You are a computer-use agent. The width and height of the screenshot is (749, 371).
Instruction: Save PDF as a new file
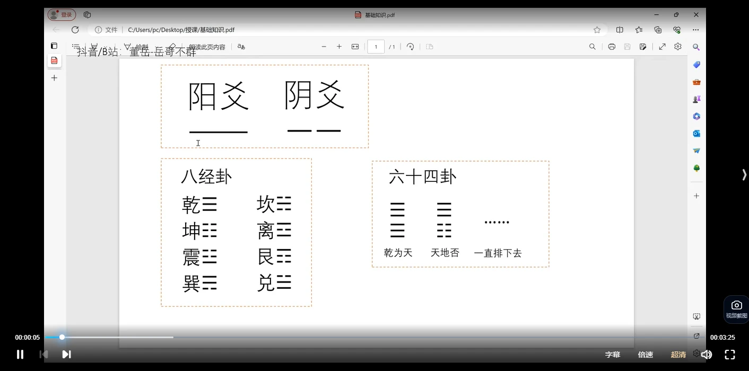tap(643, 47)
